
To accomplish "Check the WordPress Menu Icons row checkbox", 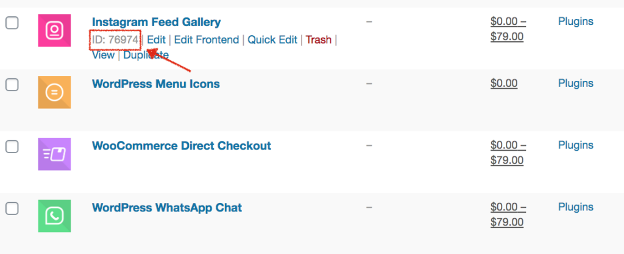I will [x=12, y=84].
